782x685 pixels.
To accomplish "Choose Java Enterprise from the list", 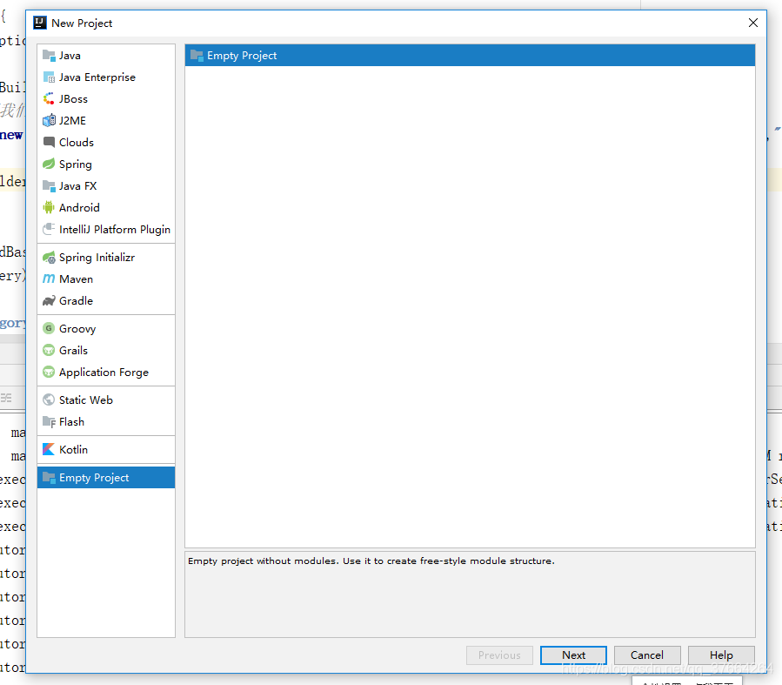I will pyautogui.click(x=106, y=77).
